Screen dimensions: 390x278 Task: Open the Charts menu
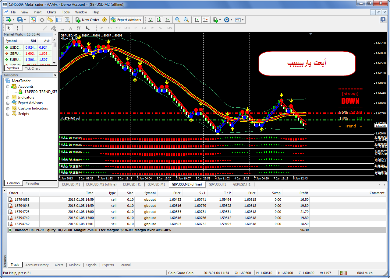click(x=51, y=12)
